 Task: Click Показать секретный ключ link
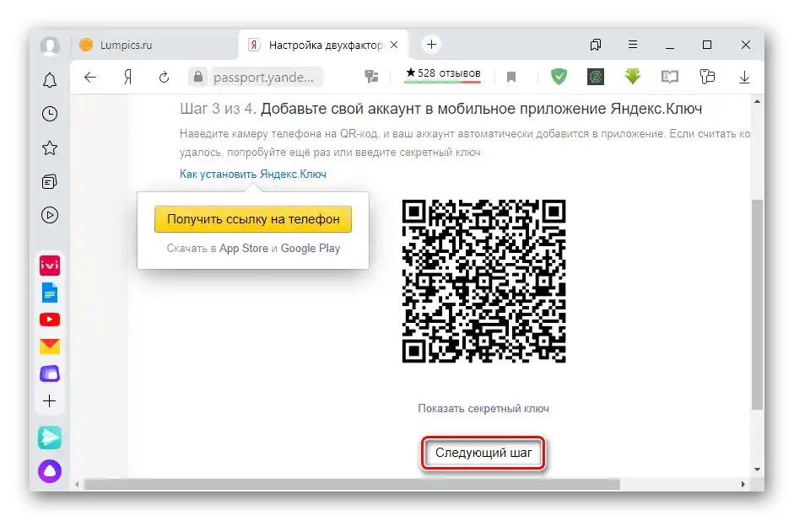(x=483, y=408)
